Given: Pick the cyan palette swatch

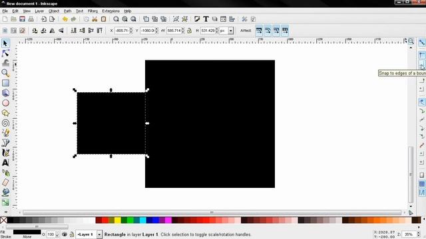Looking at the screenshot, I should [x=143, y=220].
